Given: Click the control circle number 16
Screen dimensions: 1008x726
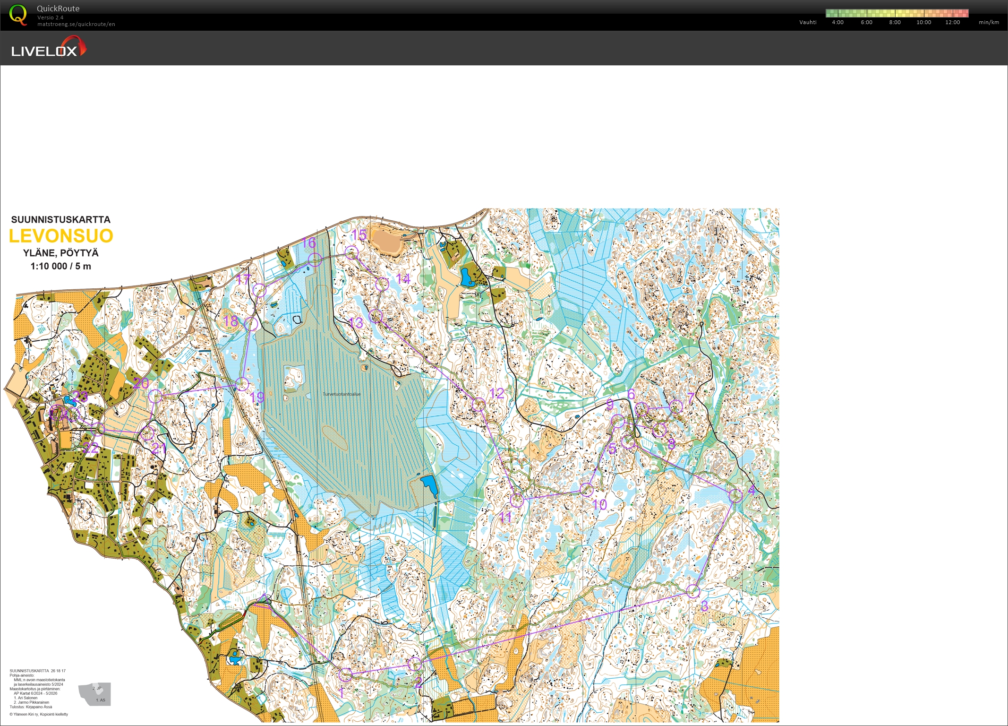Looking at the screenshot, I should coord(315,259).
